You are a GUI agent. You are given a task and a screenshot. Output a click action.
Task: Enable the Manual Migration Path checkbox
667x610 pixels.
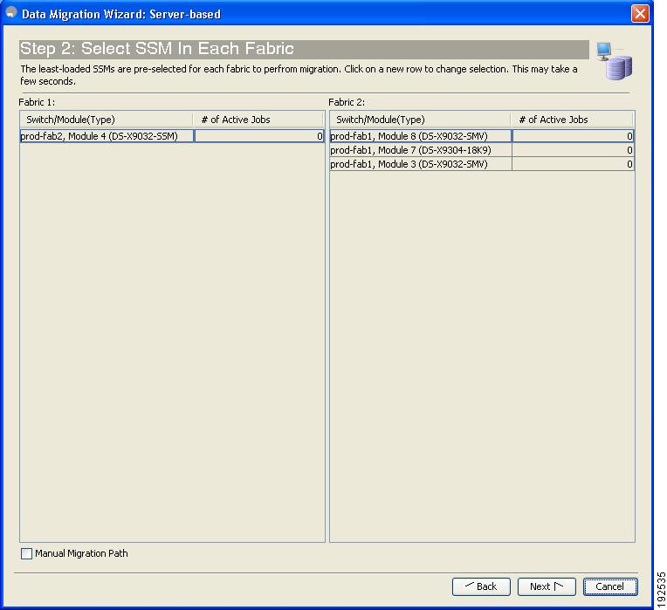coord(26,553)
